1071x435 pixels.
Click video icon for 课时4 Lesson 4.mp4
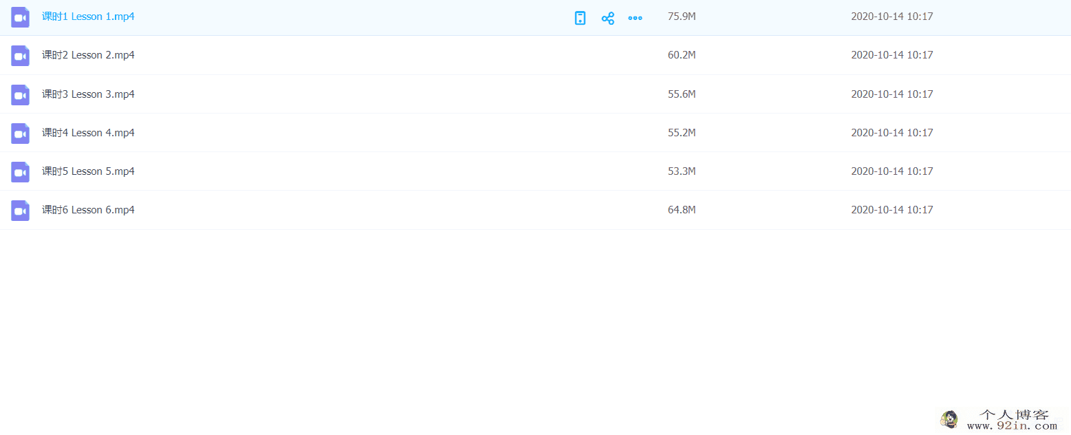pyautogui.click(x=20, y=134)
